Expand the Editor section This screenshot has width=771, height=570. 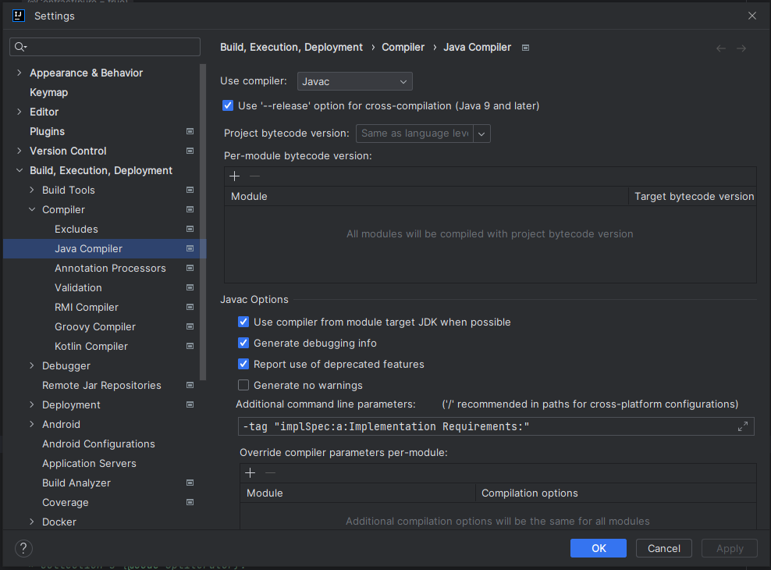pos(20,112)
